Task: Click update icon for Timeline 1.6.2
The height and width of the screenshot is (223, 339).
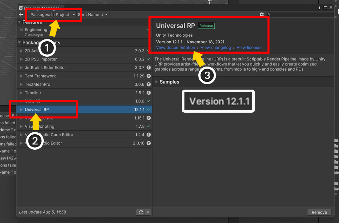Action: tap(149, 93)
